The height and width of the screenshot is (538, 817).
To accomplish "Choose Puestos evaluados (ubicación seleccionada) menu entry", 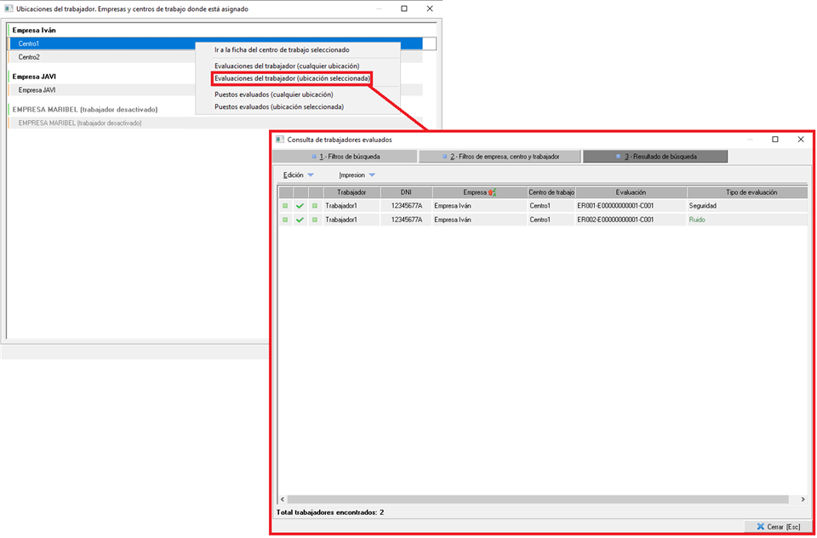I will click(278, 107).
